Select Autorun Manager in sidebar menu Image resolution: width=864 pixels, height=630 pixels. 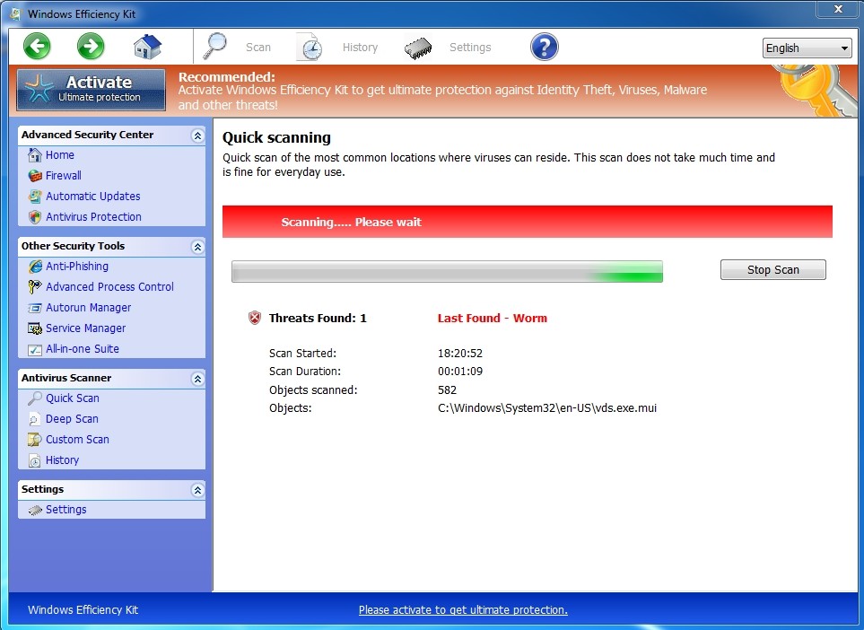(x=88, y=308)
